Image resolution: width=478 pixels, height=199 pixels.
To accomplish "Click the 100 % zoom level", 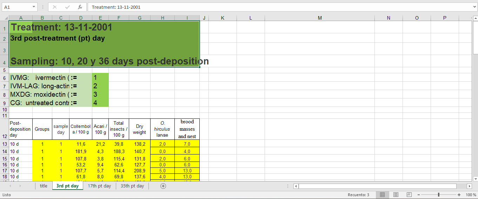I will 471,195.
